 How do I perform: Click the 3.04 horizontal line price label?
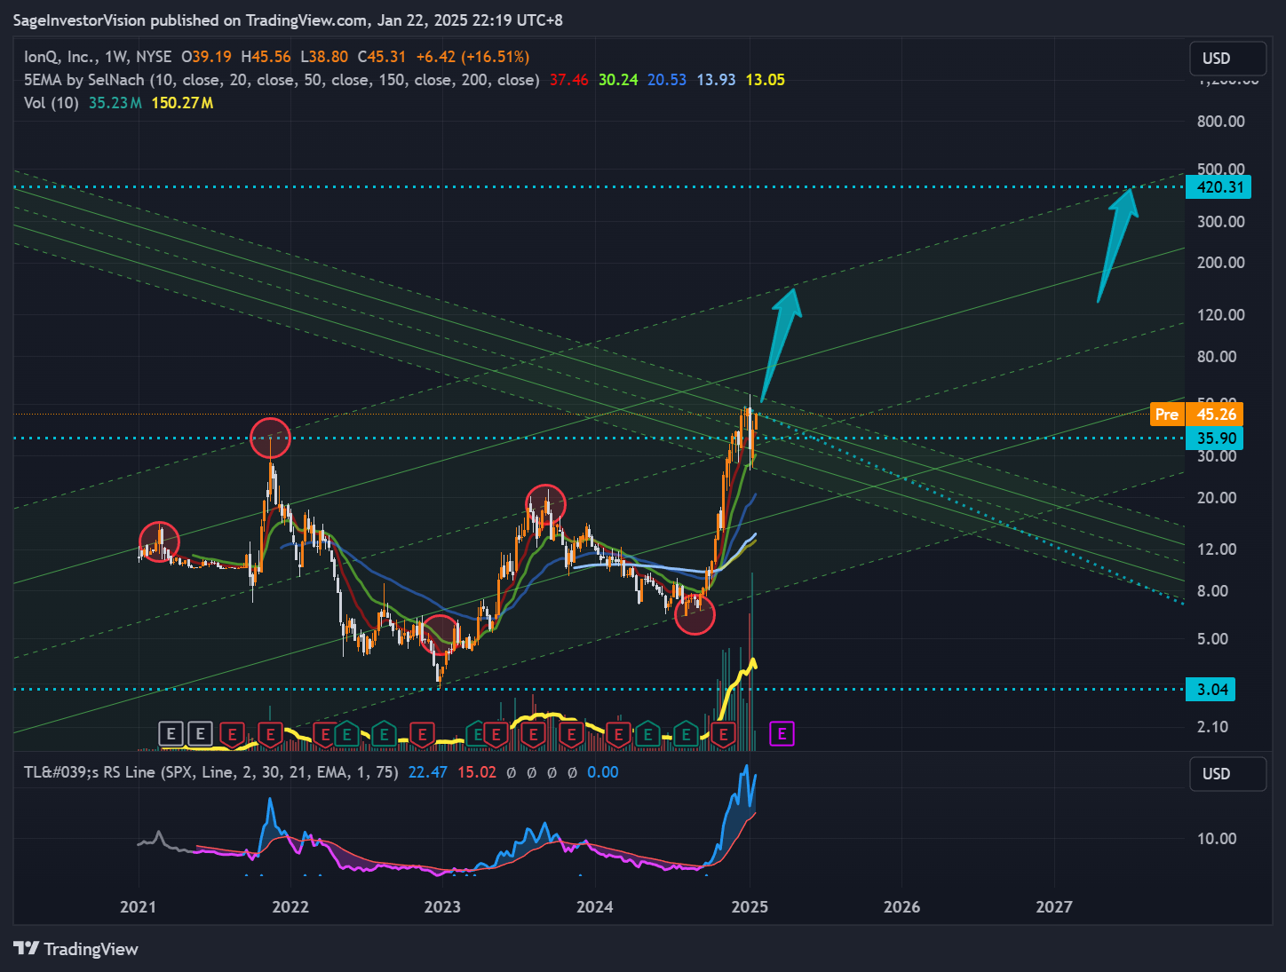pos(1211,690)
